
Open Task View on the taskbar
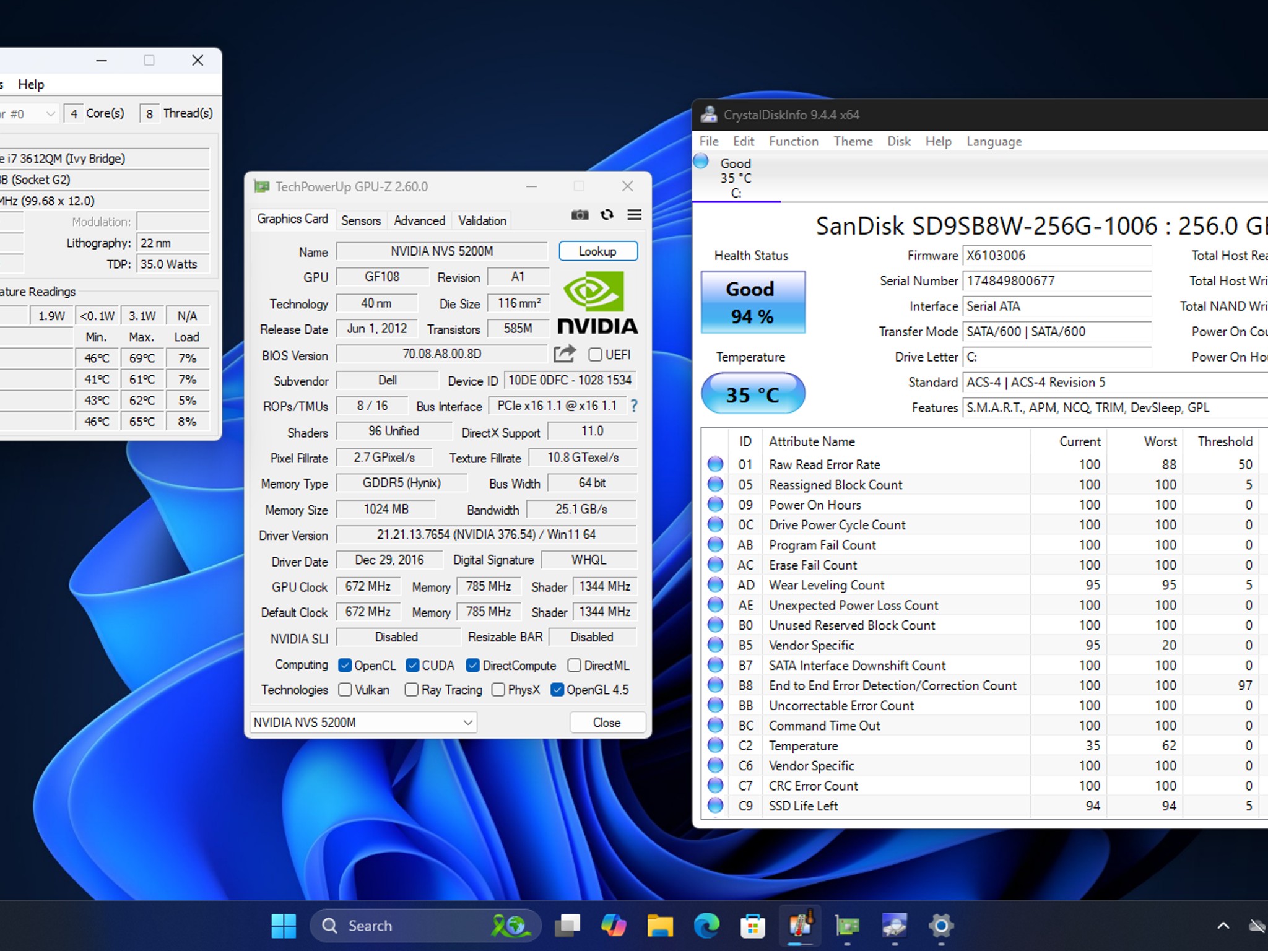pos(567,926)
